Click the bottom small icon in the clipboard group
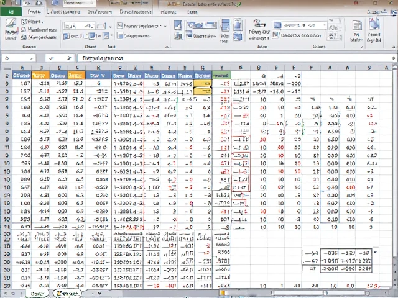 24,37
